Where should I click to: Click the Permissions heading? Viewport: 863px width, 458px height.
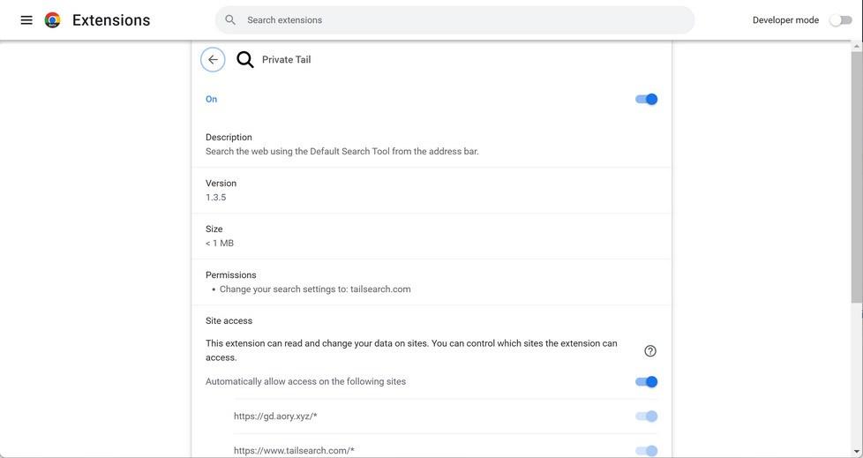pyautogui.click(x=231, y=274)
